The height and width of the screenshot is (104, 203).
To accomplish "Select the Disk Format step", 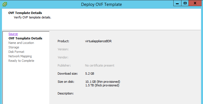I will 16,52.
